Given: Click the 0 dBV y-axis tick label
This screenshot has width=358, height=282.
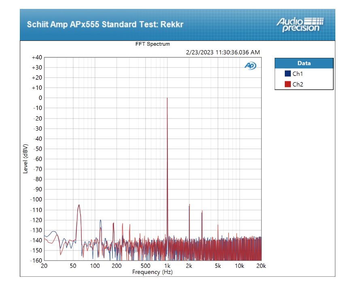Looking at the screenshot, I should tap(40, 98).
